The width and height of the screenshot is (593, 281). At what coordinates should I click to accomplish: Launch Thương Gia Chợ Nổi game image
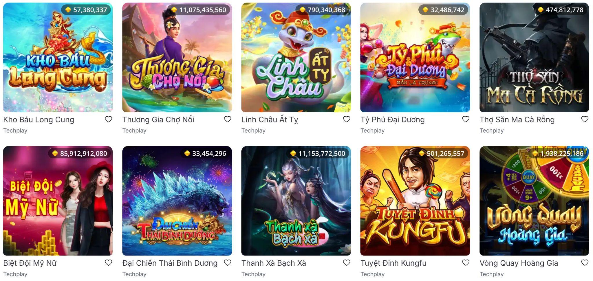[177, 57]
